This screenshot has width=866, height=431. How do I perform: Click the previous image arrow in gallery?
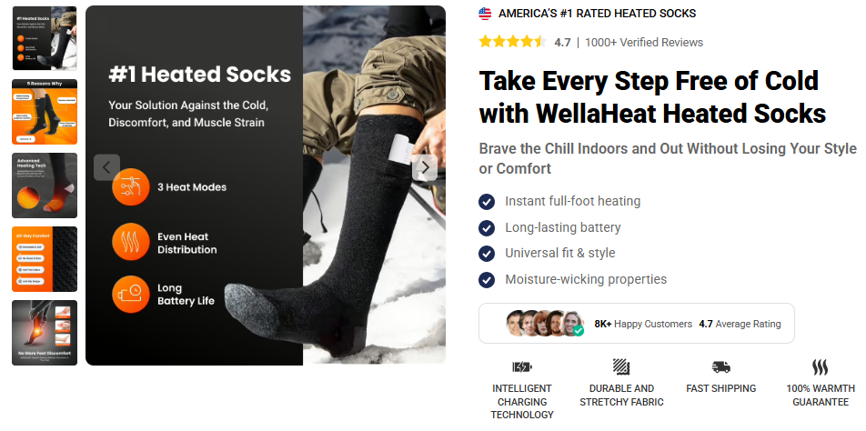pyautogui.click(x=106, y=167)
